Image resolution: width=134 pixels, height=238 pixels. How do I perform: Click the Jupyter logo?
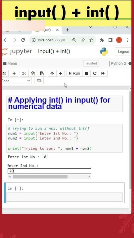pos(17,52)
